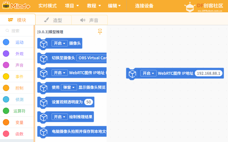Select the yellow 事件 category circle

click(6, 76)
